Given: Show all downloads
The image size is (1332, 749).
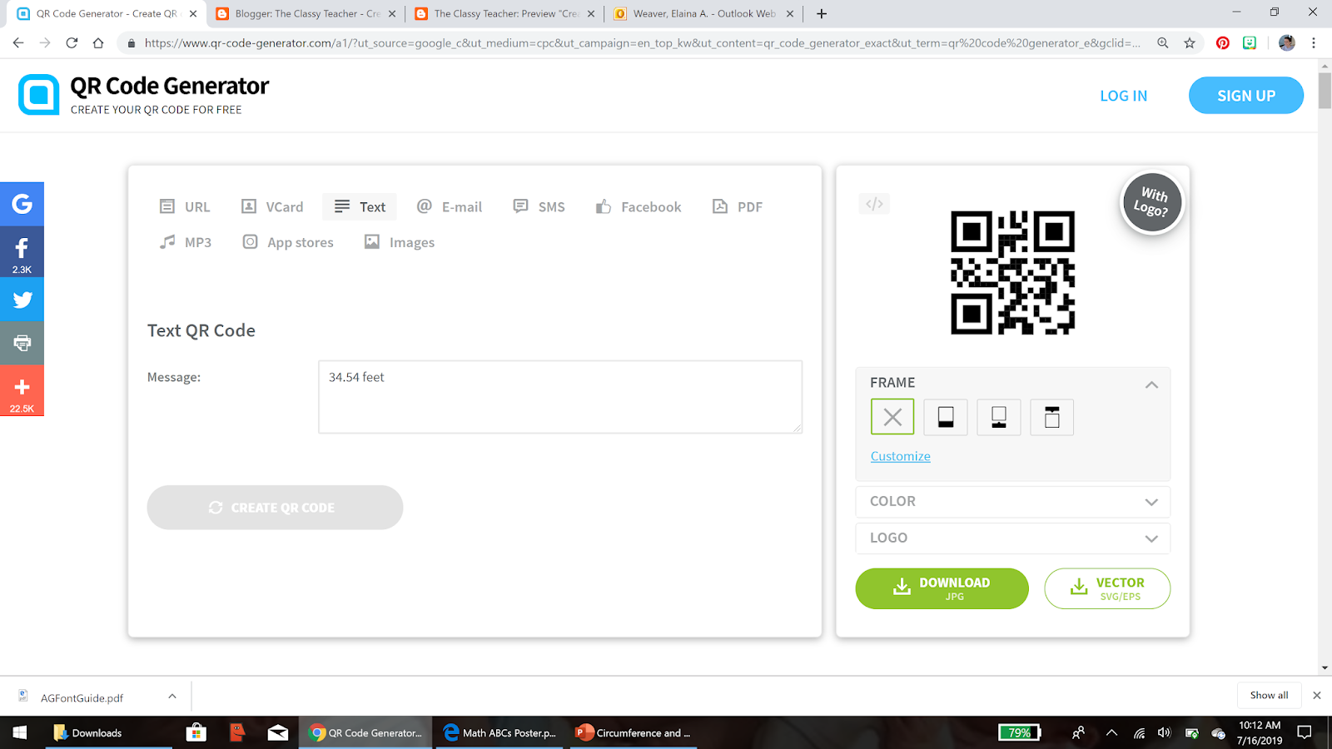Looking at the screenshot, I should (x=1269, y=695).
